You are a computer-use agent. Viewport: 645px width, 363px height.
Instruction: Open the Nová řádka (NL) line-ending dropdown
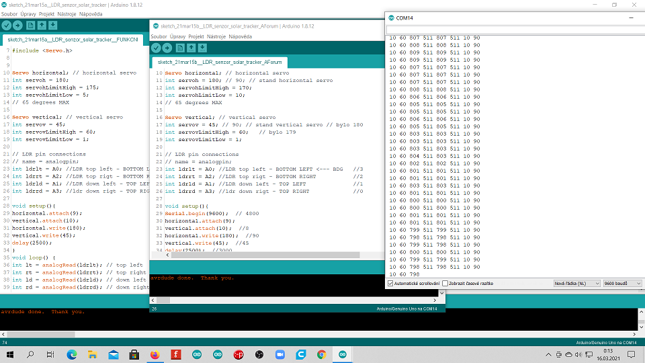point(576,284)
